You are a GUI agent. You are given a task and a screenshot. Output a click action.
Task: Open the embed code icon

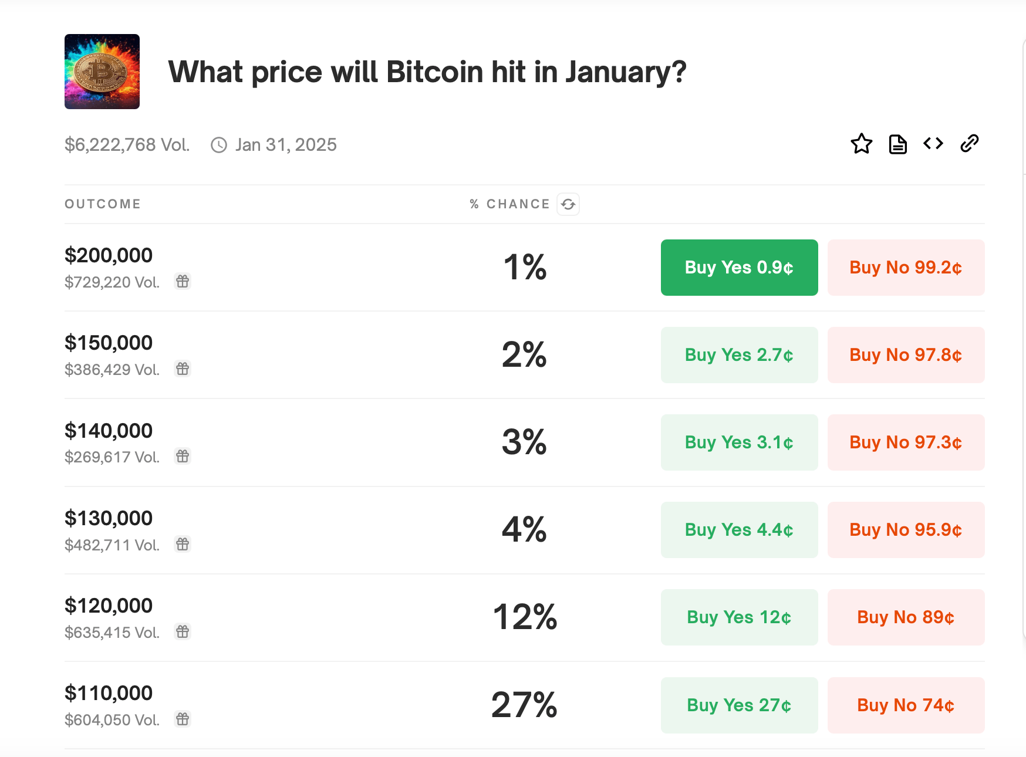933,144
